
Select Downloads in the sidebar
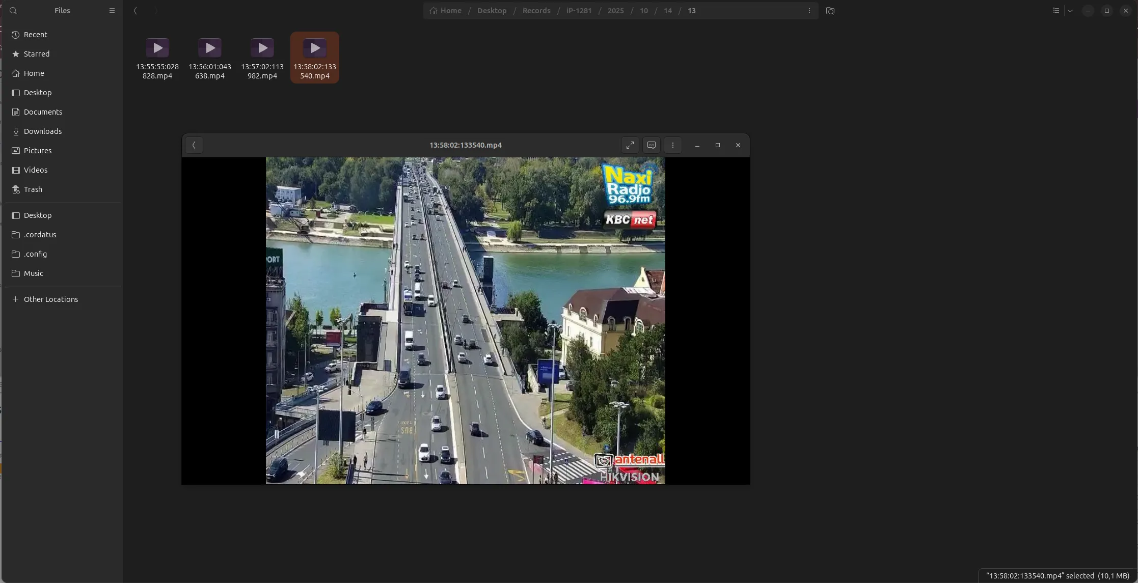pos(42,131)
